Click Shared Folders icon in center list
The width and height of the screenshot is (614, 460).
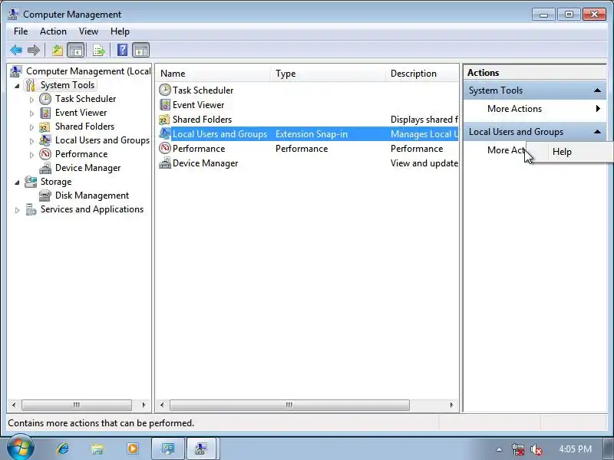[x=164, y=120]
